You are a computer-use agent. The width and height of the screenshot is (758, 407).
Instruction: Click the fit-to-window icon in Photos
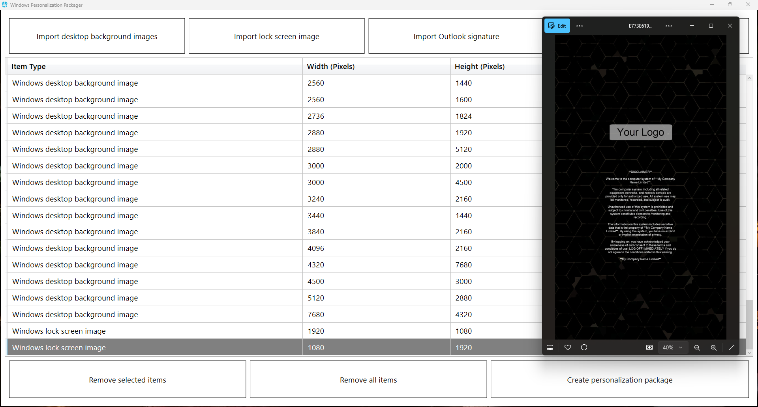(x=649, y=347)
